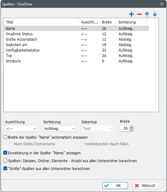Click the blue plus add-column icon
This screenshot has height=192, width=167.
[x=131, y=14]
